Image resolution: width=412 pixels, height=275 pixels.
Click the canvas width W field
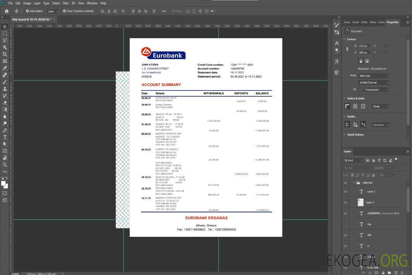364,46
